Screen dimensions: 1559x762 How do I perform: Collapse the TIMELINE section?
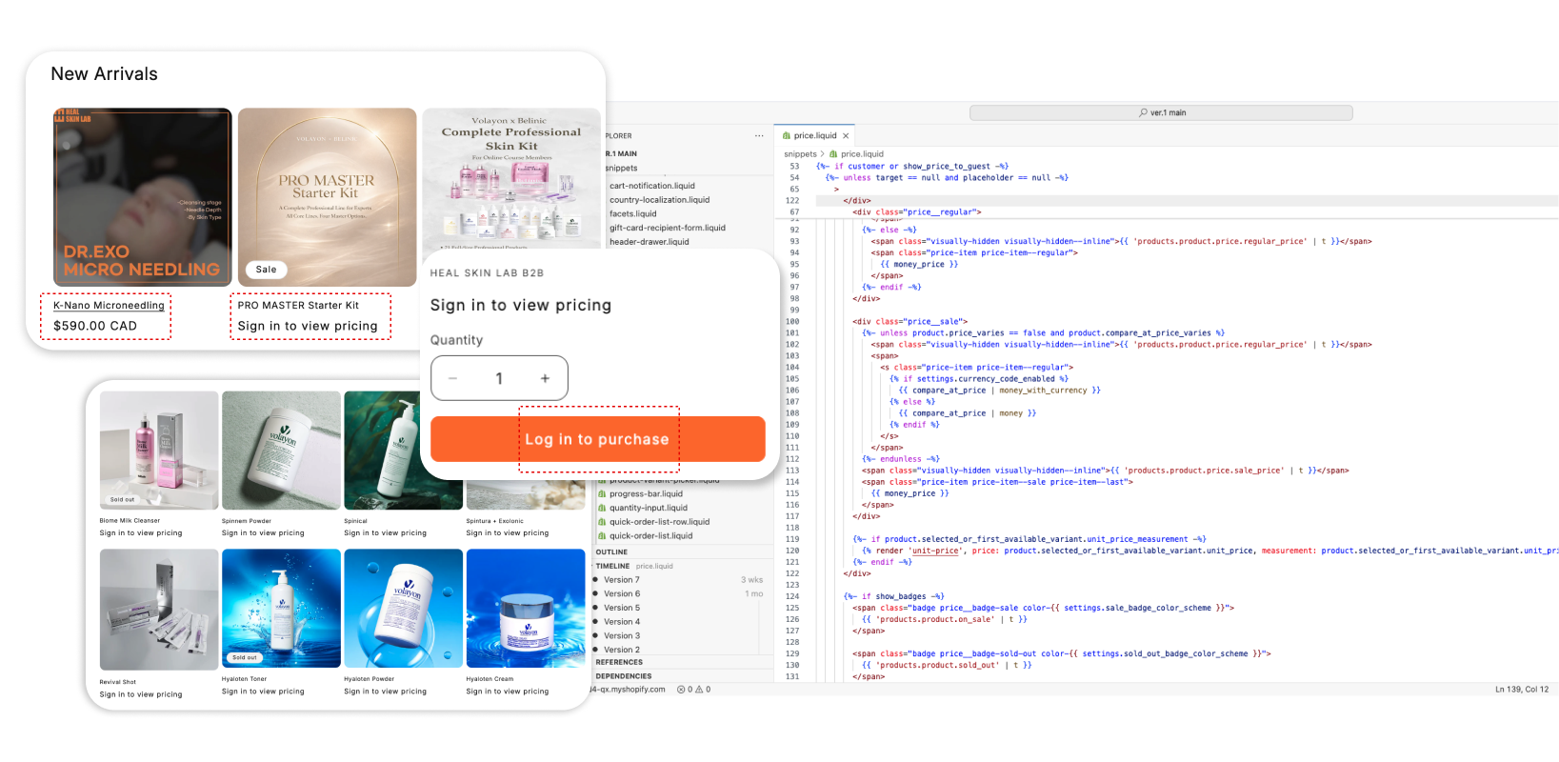612,566
